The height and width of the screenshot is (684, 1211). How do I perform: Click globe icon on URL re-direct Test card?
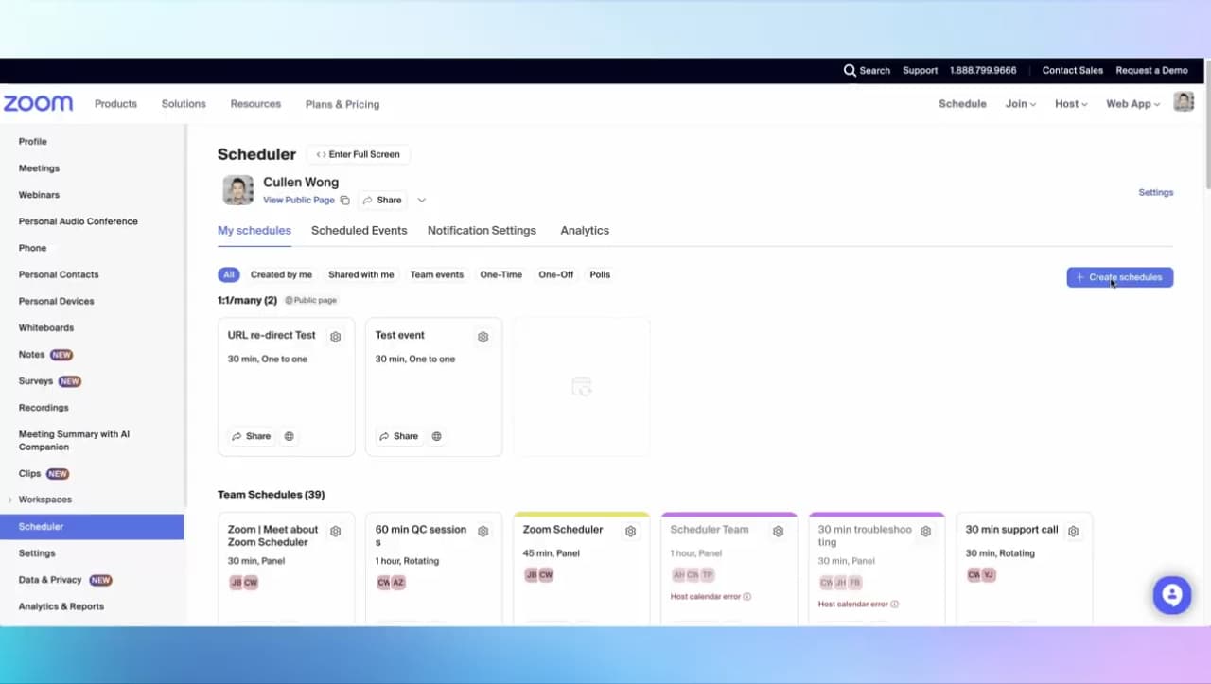coord(290,436)
